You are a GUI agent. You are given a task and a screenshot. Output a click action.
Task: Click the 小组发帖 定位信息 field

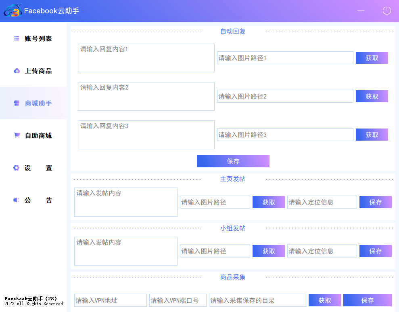[322, 251]
